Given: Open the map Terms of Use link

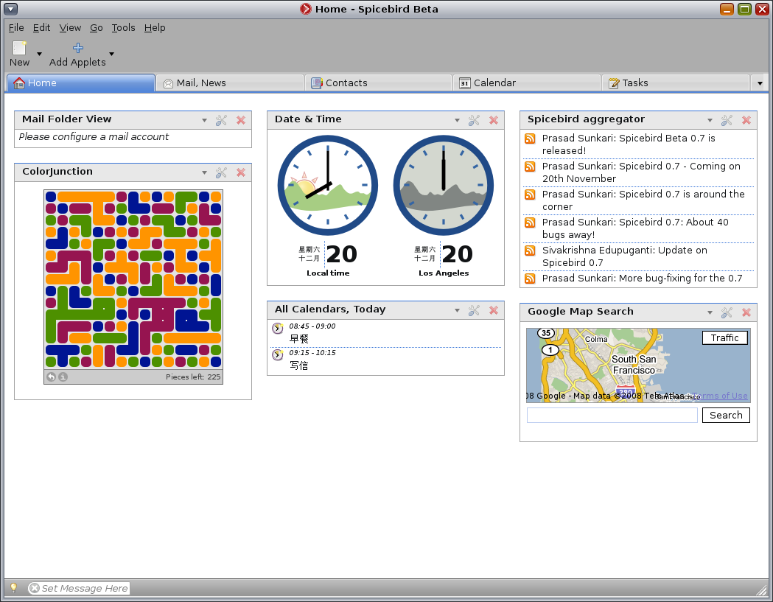Looking at the screenshot, I should pos(720,396).
